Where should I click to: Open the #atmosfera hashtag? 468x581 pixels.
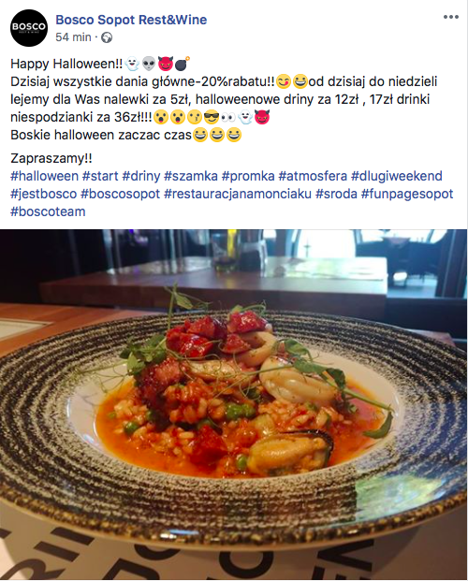tap(313, 176)
